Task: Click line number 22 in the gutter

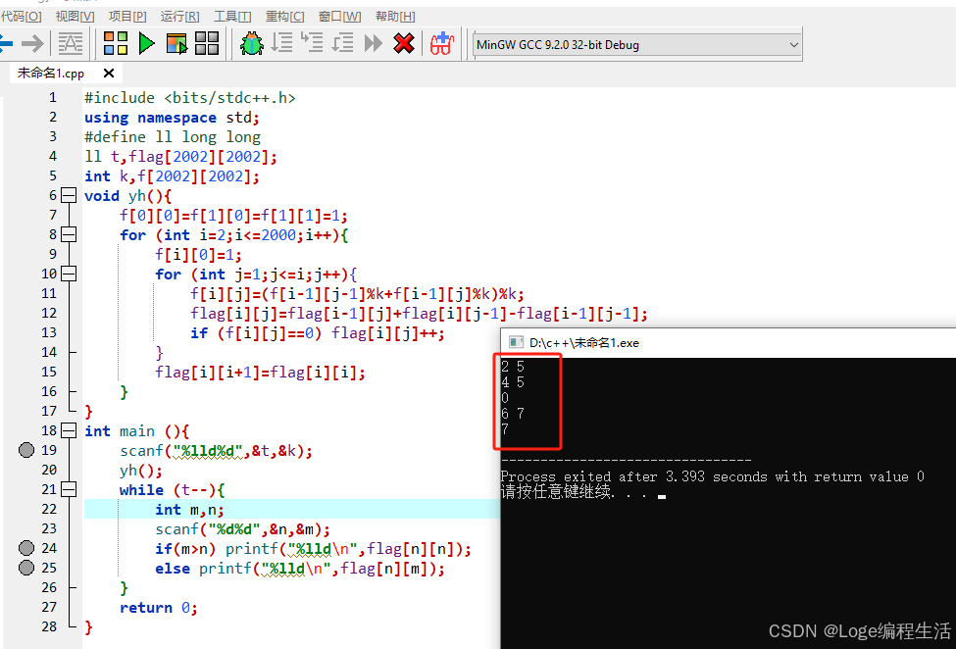Action: (x=49, y=509)
